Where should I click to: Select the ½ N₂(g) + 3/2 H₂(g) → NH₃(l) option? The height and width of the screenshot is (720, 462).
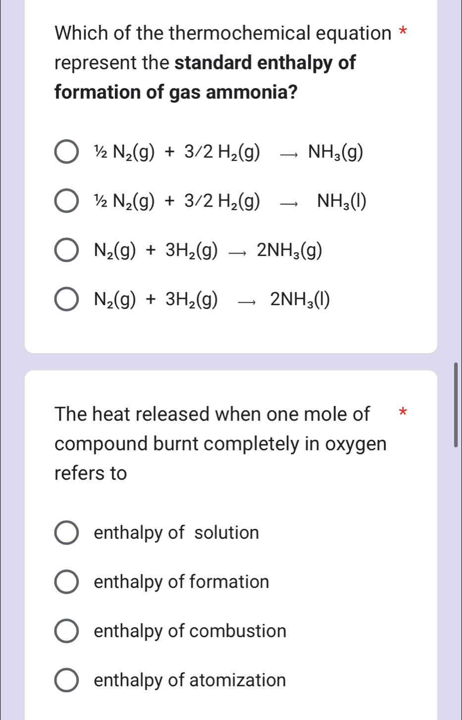click(x=67, y=201)
